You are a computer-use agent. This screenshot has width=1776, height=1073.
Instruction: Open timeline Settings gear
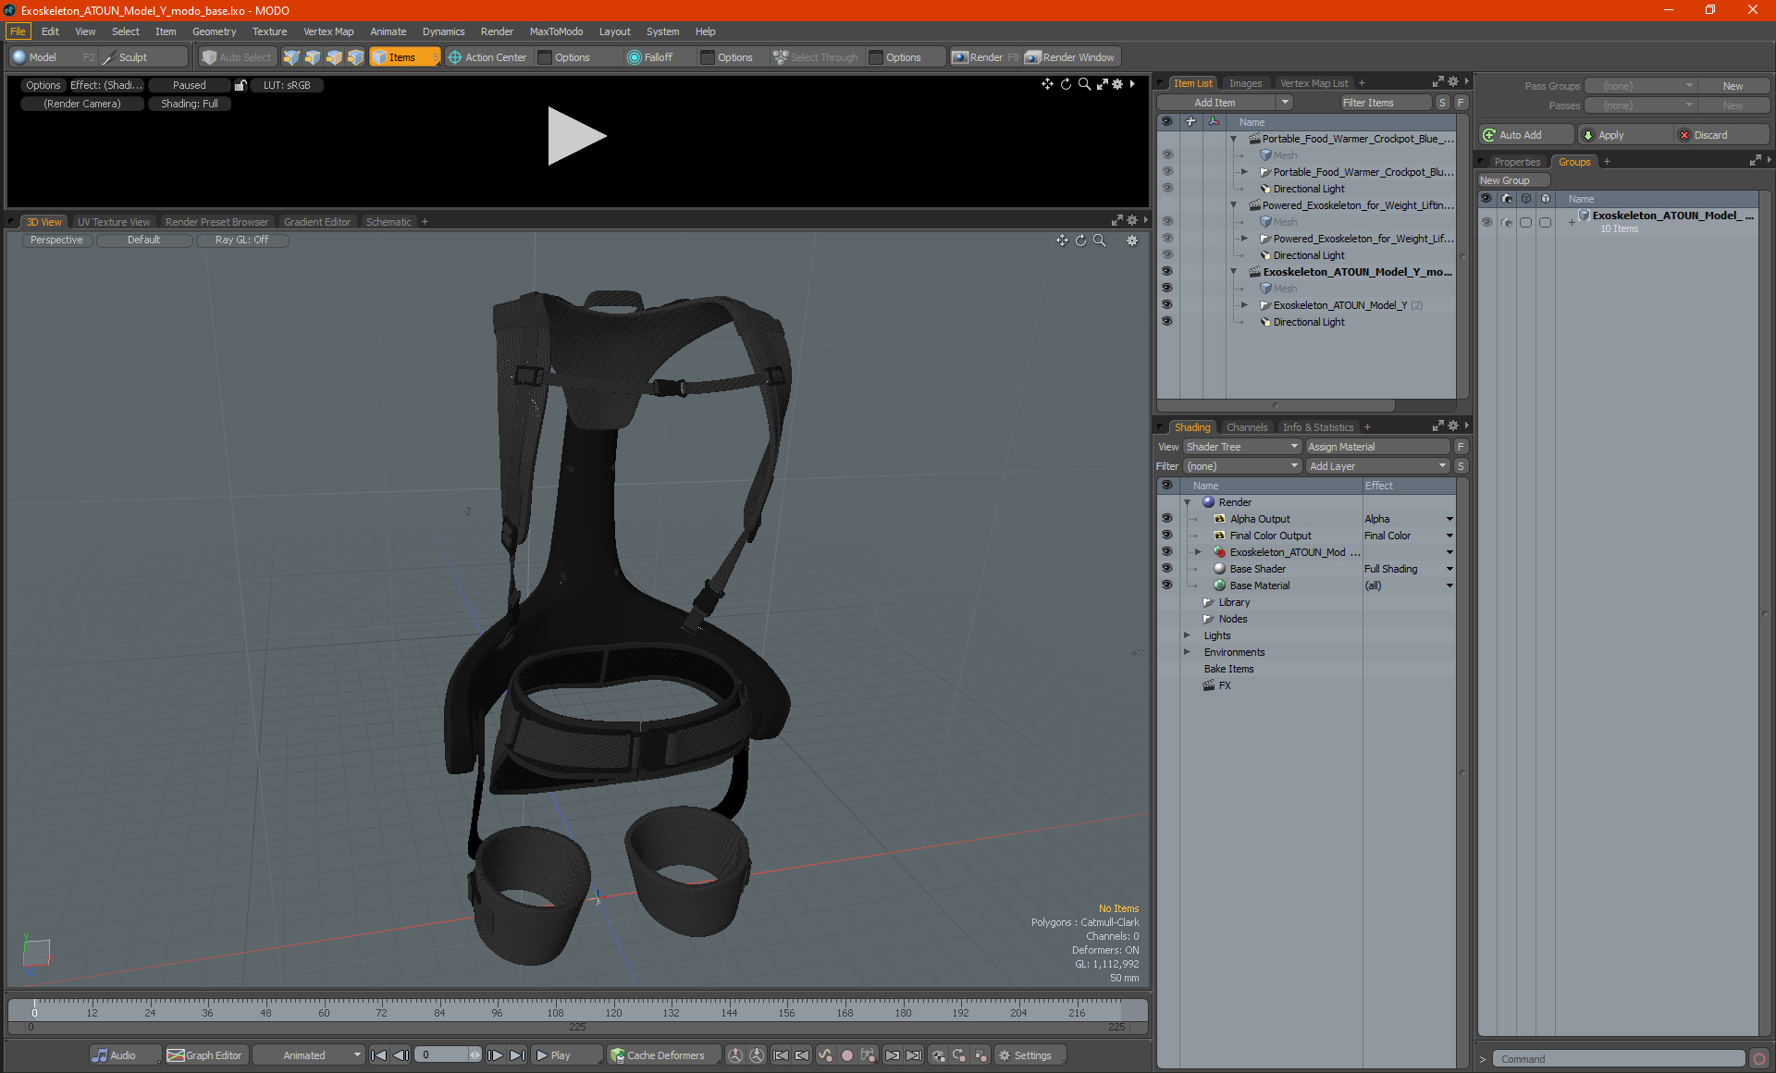1005,1055
